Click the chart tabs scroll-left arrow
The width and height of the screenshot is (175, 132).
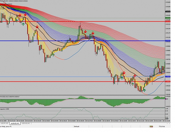click(x=167, y=124)
